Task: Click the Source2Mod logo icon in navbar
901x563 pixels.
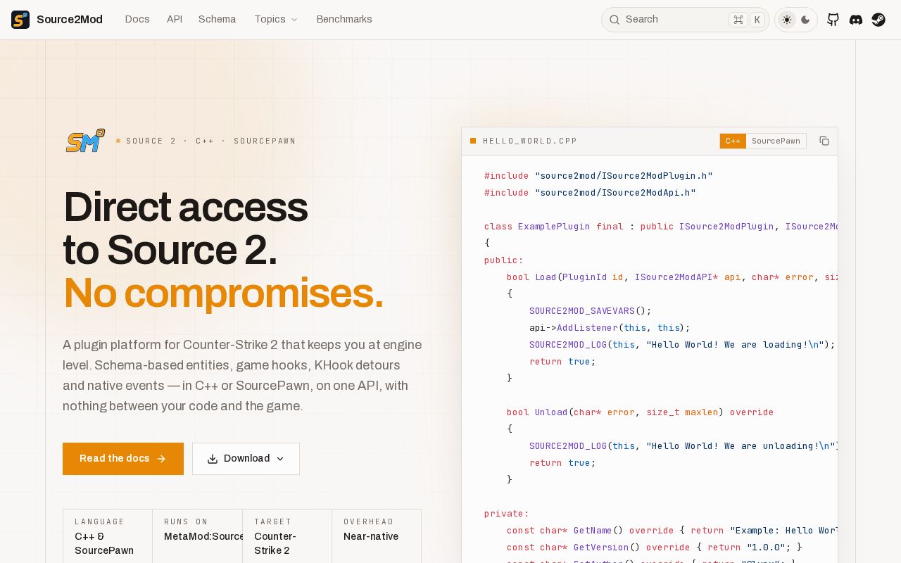Action: pyautogui.click(x=20, y=20)
